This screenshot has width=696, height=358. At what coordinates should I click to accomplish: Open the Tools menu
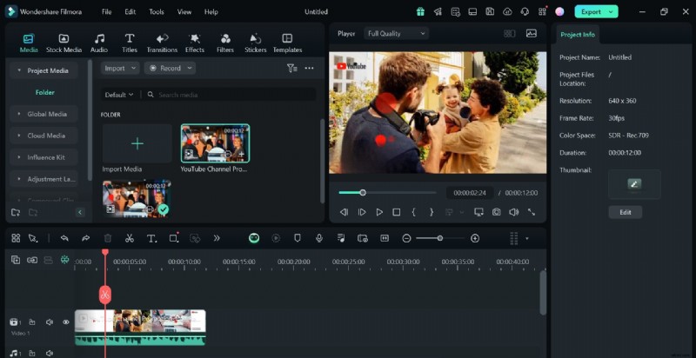pos(156,12)
